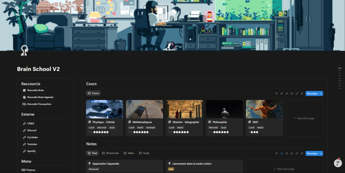Open the Philosophie statue cover image

[225, 109]
